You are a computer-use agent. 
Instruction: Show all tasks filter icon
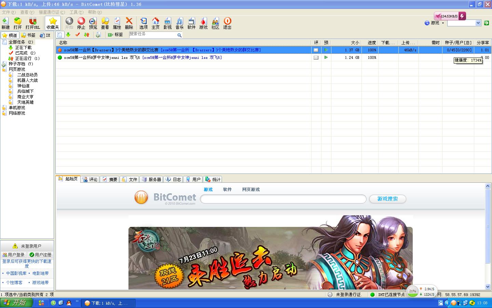60,35
